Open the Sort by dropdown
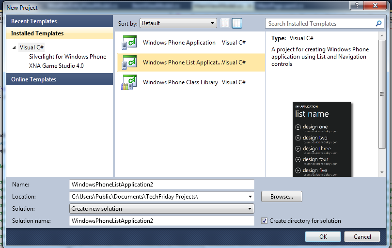 pyautogui.click(x=178, y=23)
